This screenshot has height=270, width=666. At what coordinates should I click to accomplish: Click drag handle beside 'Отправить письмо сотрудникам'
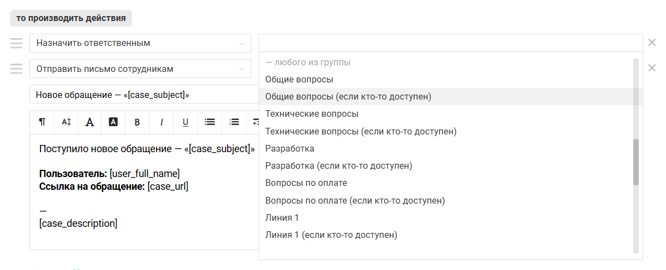(16, 69)
